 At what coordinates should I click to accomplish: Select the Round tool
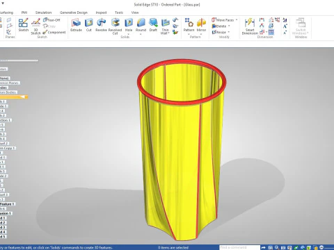coord(141,25)
